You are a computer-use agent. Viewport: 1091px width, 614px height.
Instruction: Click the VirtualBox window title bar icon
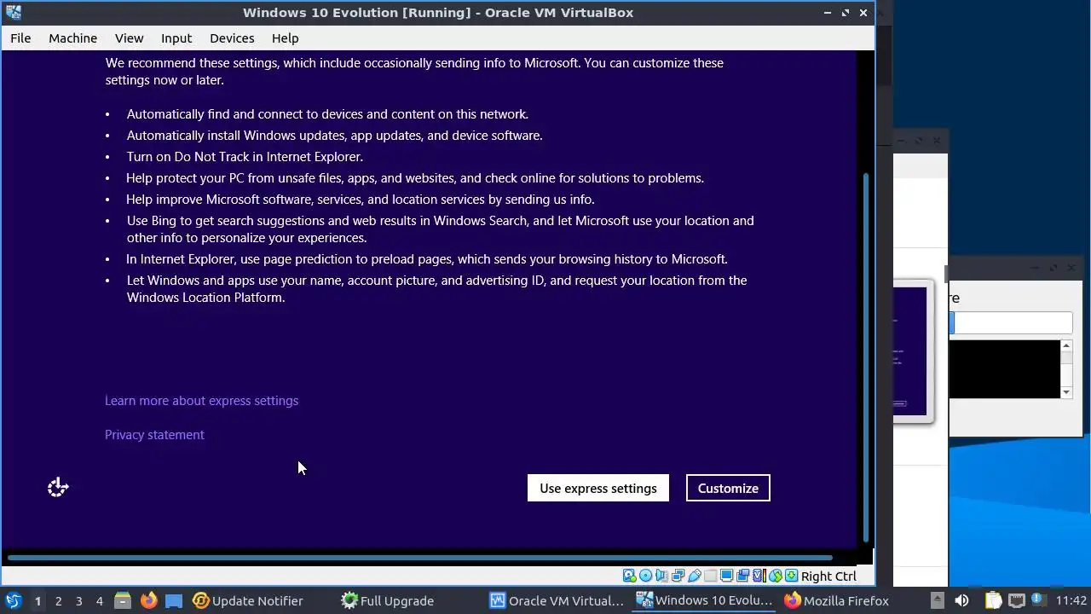13,12
